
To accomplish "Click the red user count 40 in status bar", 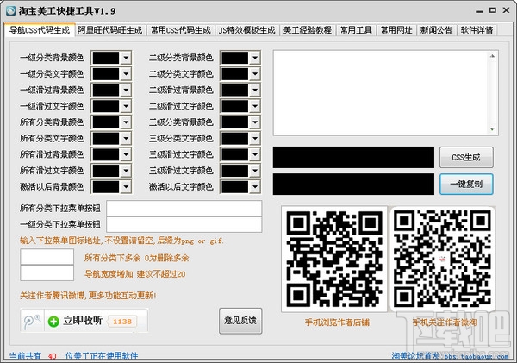I will point(52,357).
